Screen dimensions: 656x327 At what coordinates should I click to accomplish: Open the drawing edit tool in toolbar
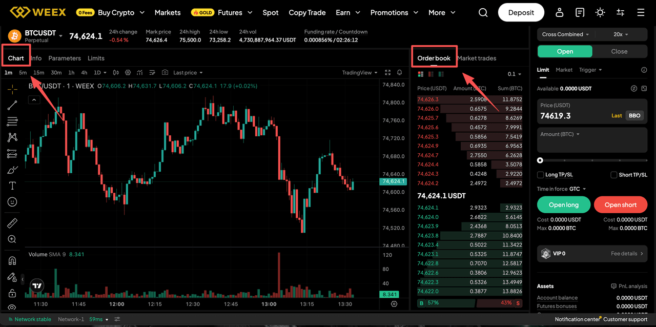click(152, 73)
